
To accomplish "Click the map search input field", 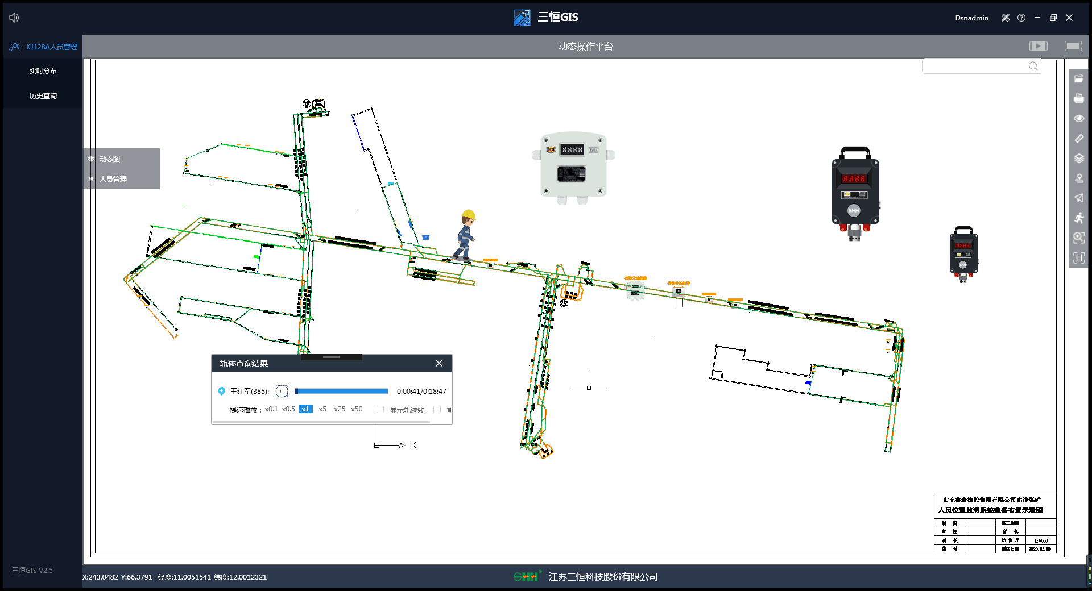I will [x=975, y=66].
